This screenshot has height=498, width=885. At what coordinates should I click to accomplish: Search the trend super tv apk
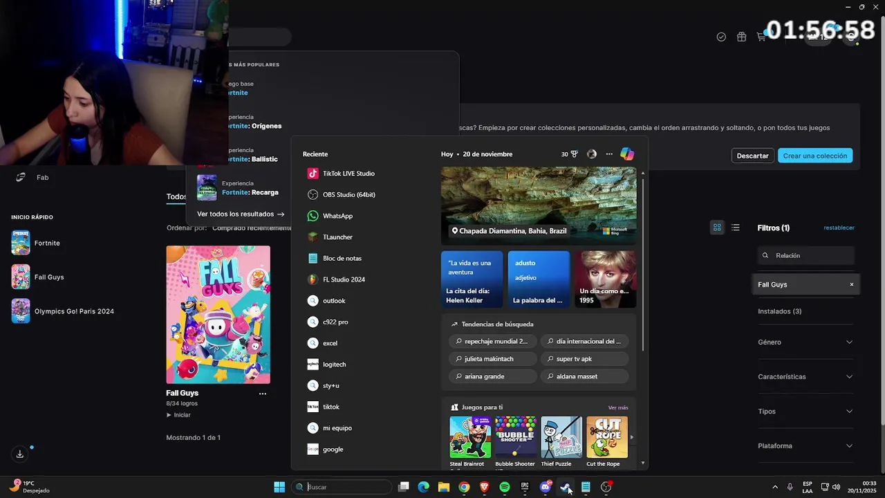tap(584, 359)
